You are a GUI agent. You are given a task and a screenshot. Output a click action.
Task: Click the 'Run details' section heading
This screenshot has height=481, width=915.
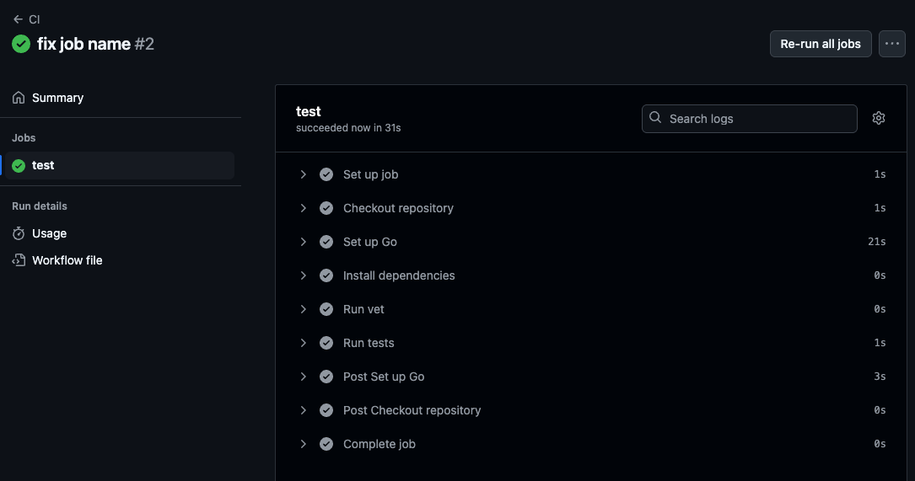(39, 206)
